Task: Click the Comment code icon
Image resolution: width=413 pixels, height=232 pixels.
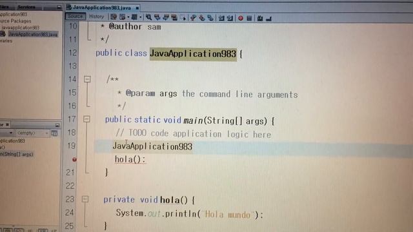Action: coord(260,18)
